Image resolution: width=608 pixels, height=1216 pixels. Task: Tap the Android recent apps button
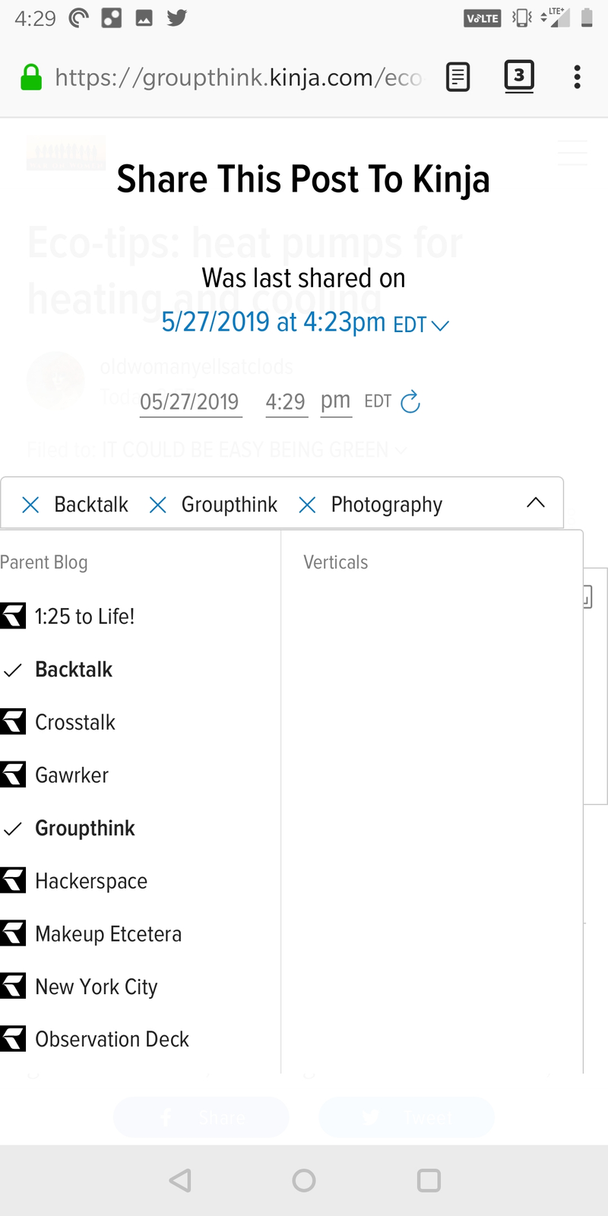pyautogui.click(x=429, y=1180)
